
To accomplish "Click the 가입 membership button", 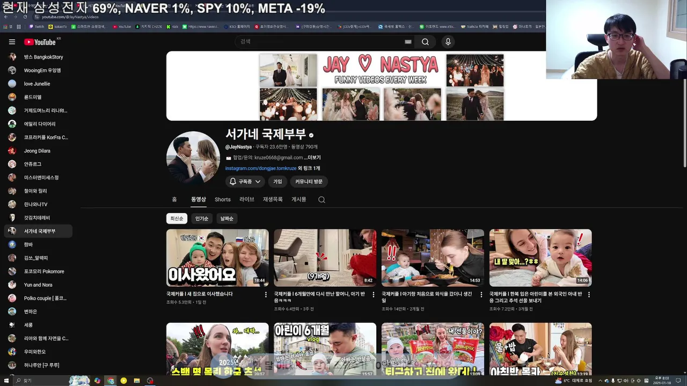I will point(277,182).
